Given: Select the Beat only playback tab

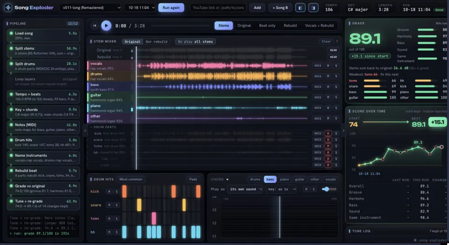Looking at the screenshot, I should pyautogui.click(x=267, y=26).
